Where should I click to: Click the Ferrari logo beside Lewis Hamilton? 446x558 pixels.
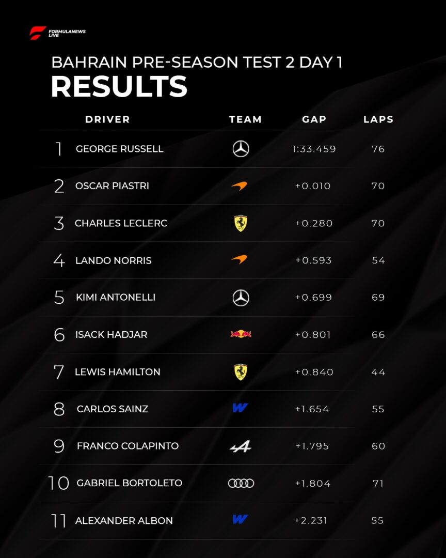[241, 371]
